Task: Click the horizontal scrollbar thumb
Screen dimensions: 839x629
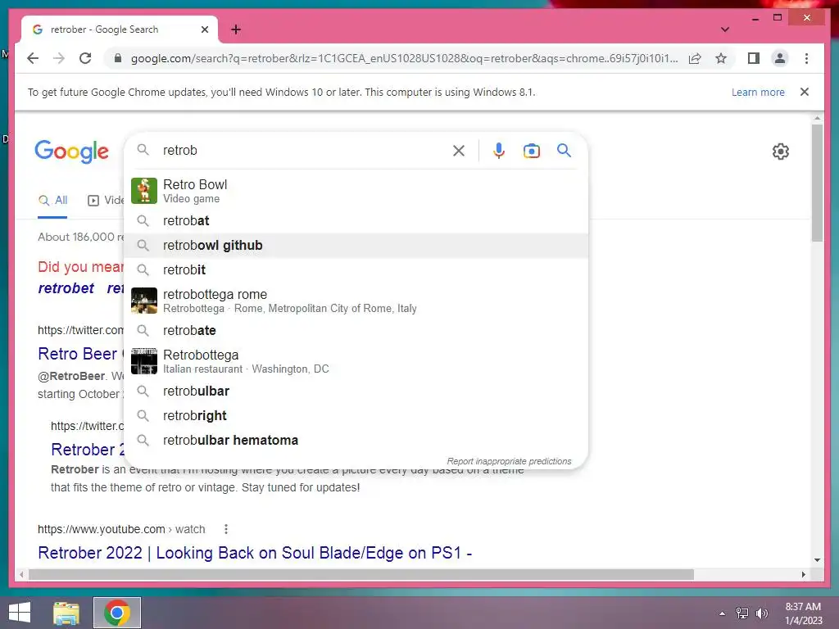Action: tap(361, 574)
